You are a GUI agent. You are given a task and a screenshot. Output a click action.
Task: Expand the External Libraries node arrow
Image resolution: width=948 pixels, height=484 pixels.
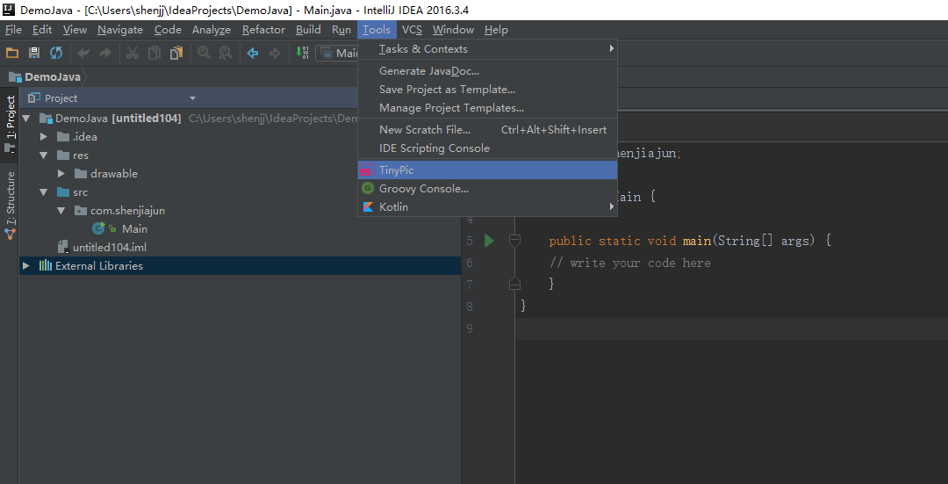26,265
